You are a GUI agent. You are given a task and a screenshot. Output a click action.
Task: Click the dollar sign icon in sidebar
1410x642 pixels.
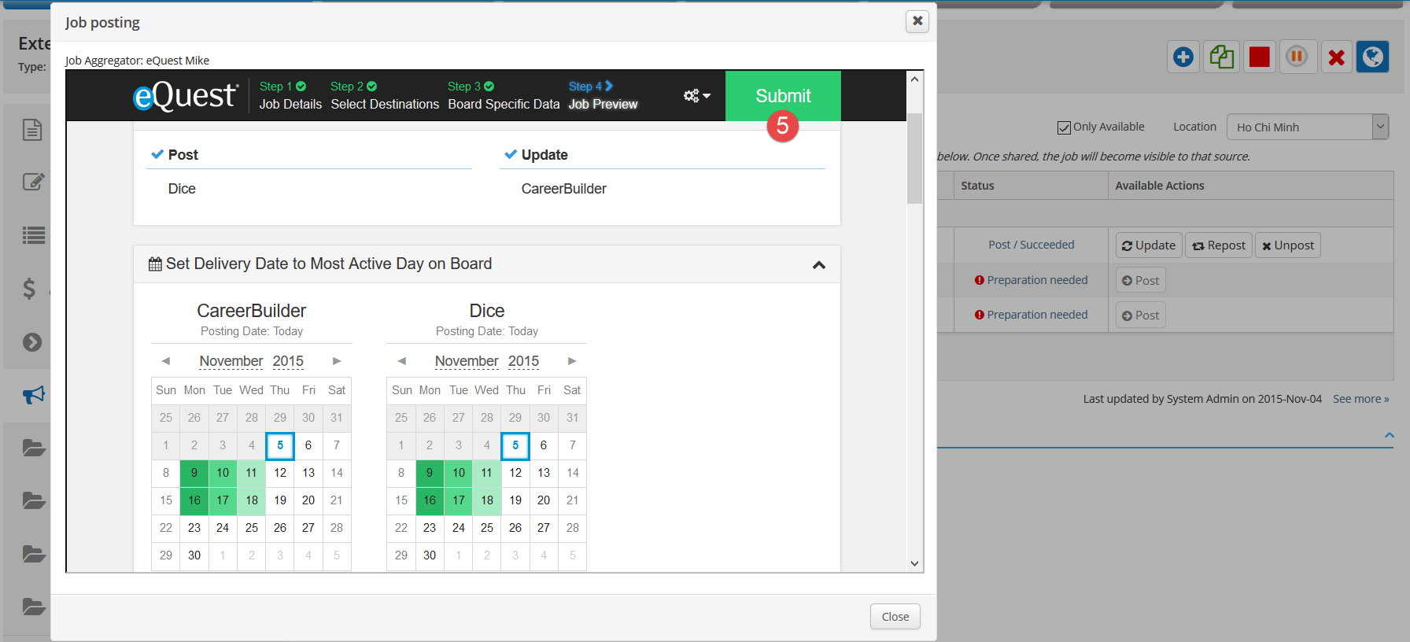click(30, 289)
